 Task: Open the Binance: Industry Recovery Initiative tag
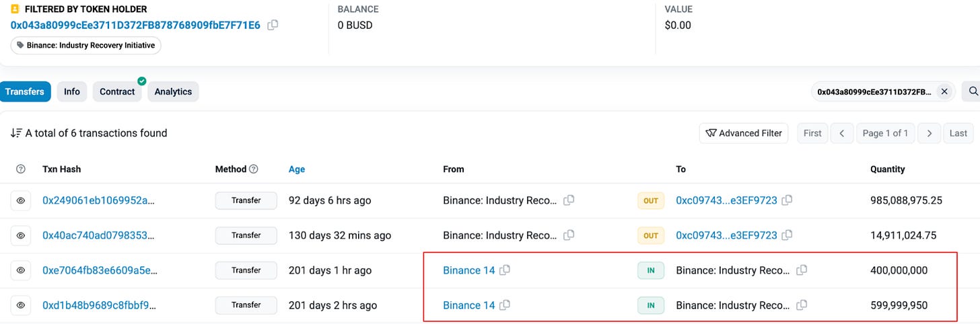(85, 46)
